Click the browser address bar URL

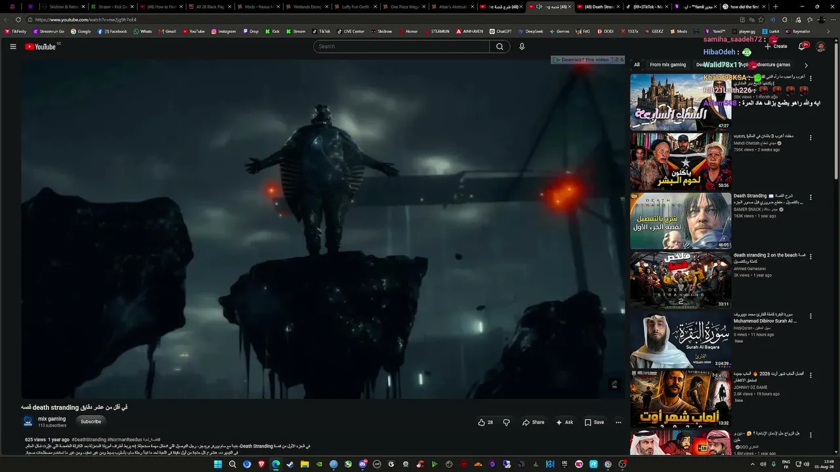pos(86,20)
